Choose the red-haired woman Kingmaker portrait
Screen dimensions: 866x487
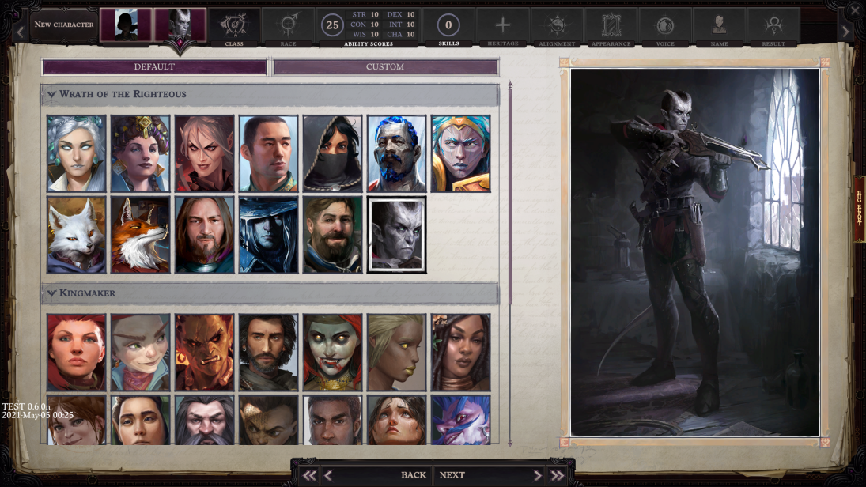[x=76, y=353]
